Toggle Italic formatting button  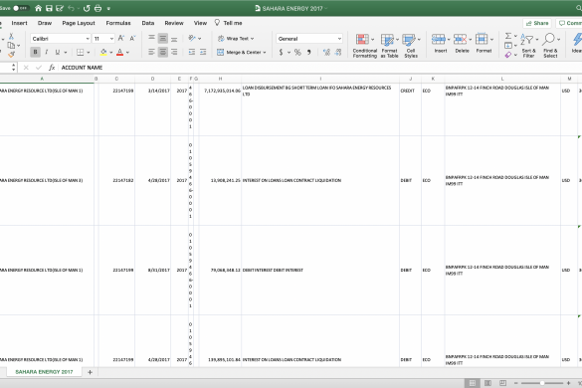click(x=47, y=52)
